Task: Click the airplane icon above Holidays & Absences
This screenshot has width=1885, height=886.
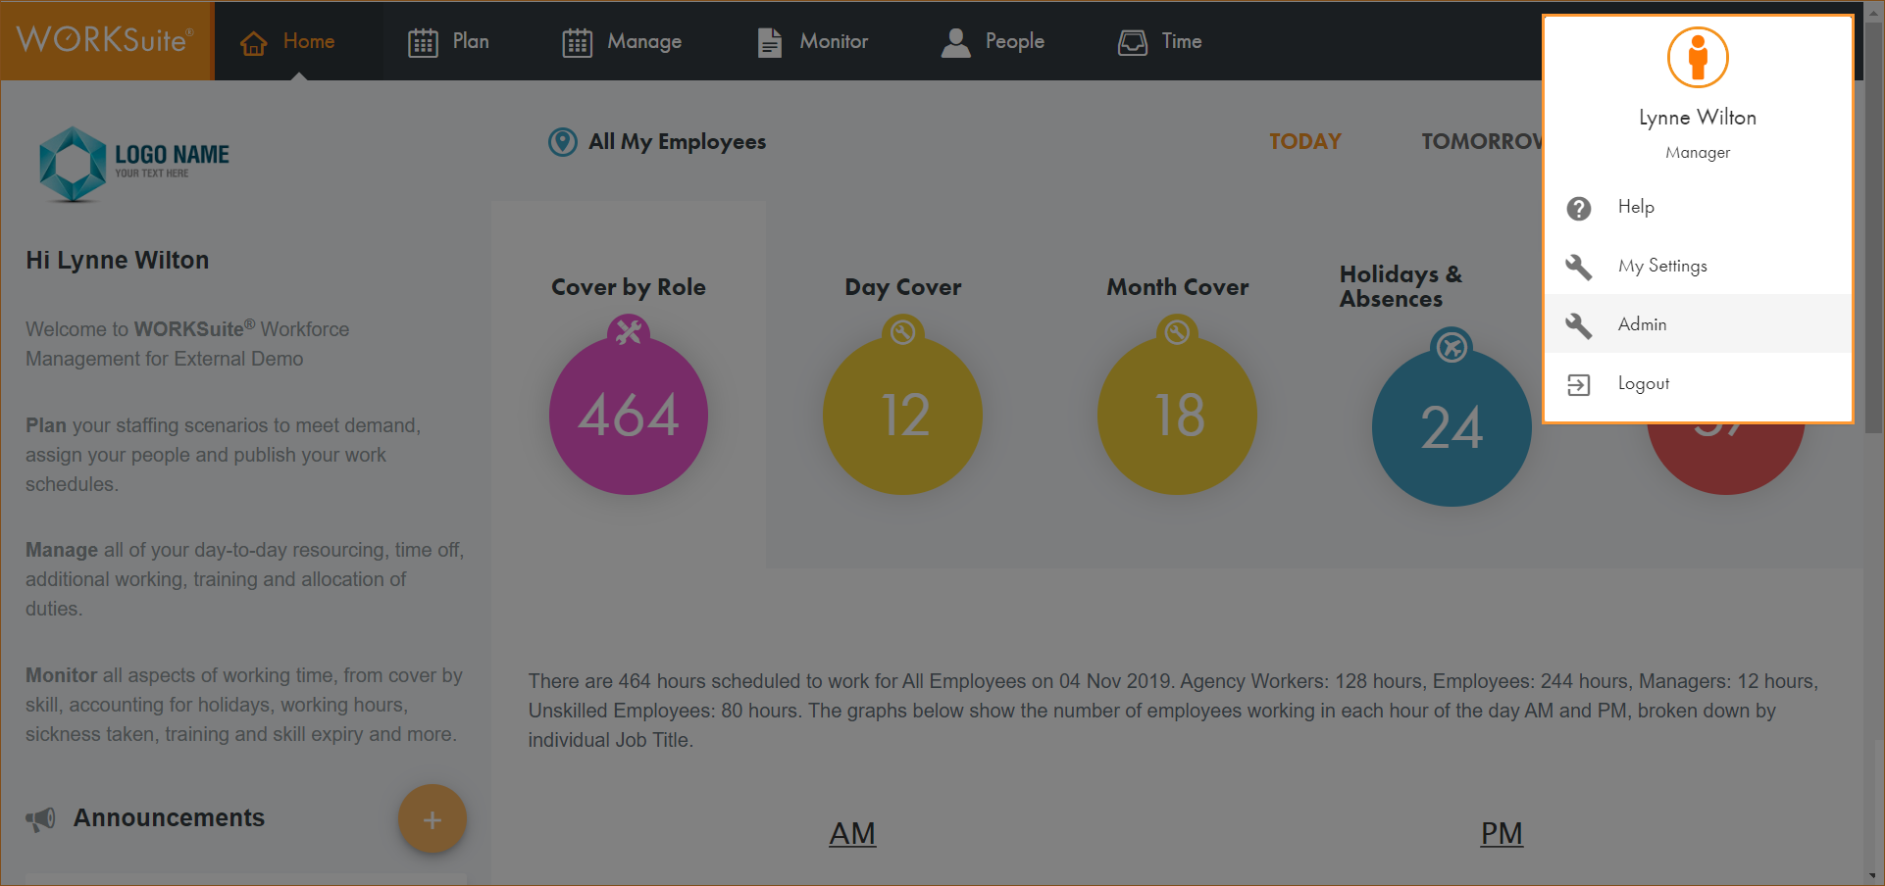Action: [x=1452, y=346]
